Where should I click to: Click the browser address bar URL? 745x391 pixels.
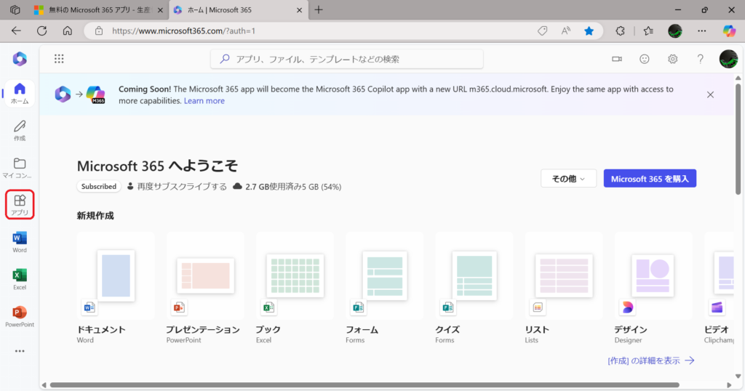click(183, 31)
